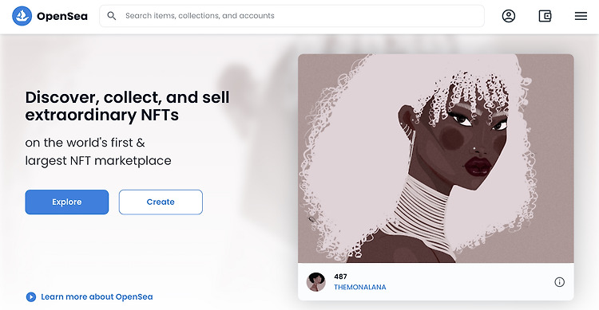This screenshot has height=310, width=599.
Task: Click the world's first NFT marketplace subtitle
Action: [x=98, y=151]
